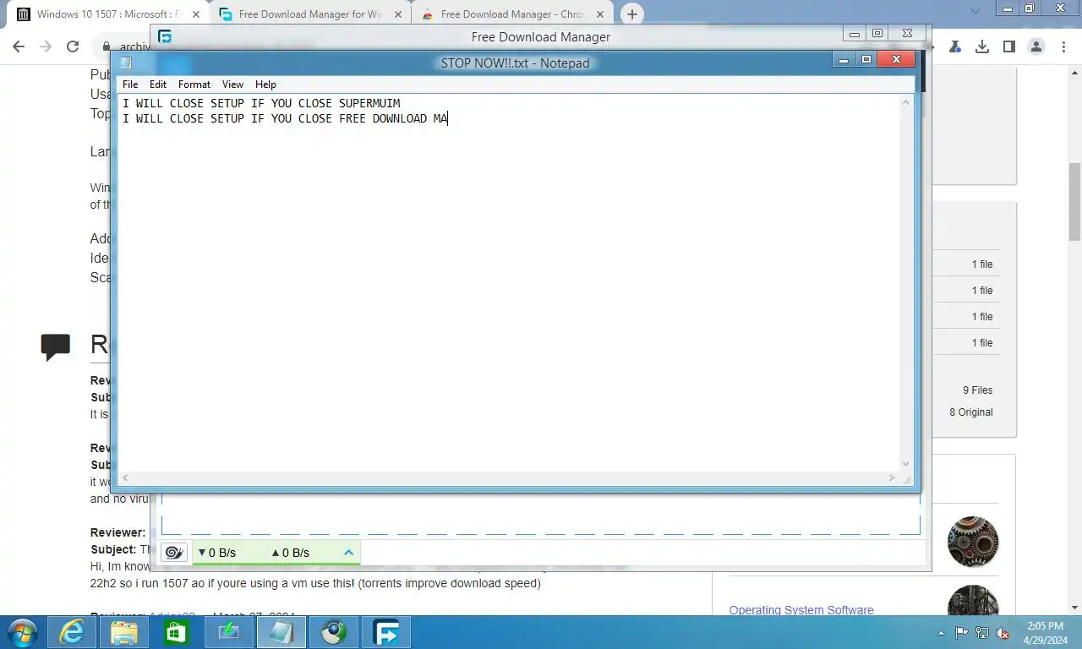Screen dimensions: 1082x649
Task: Switch to the setup installer taskbar icon
Action: (x=229, y=632)
